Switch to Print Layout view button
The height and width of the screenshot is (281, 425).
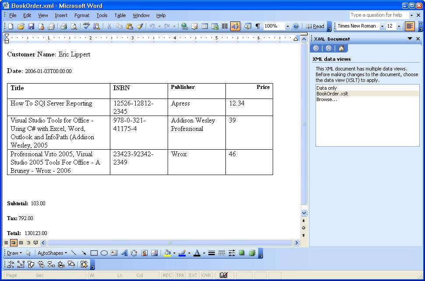[21, 242]
